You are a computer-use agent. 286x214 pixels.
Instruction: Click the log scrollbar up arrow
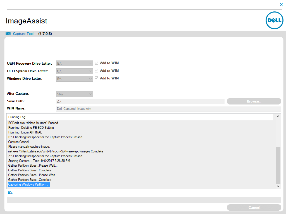[278, 116]
